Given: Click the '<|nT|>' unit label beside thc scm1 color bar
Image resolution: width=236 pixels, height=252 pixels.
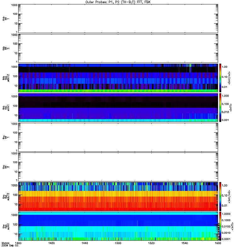Looking at the screenshot, I should [x=232, y=226].
